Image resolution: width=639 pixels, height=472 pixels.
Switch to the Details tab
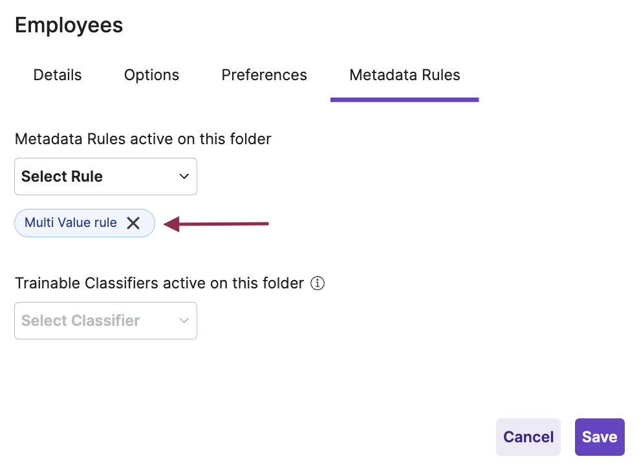(58, 75)
